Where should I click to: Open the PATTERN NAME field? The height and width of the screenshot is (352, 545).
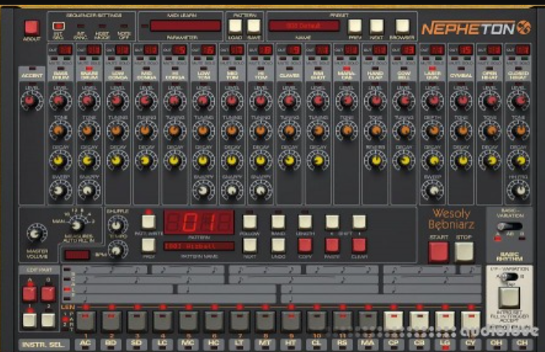(199, 246)
